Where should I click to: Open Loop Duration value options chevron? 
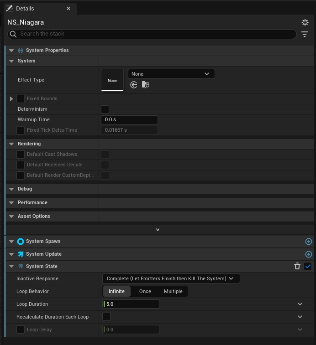pos(300,304)
